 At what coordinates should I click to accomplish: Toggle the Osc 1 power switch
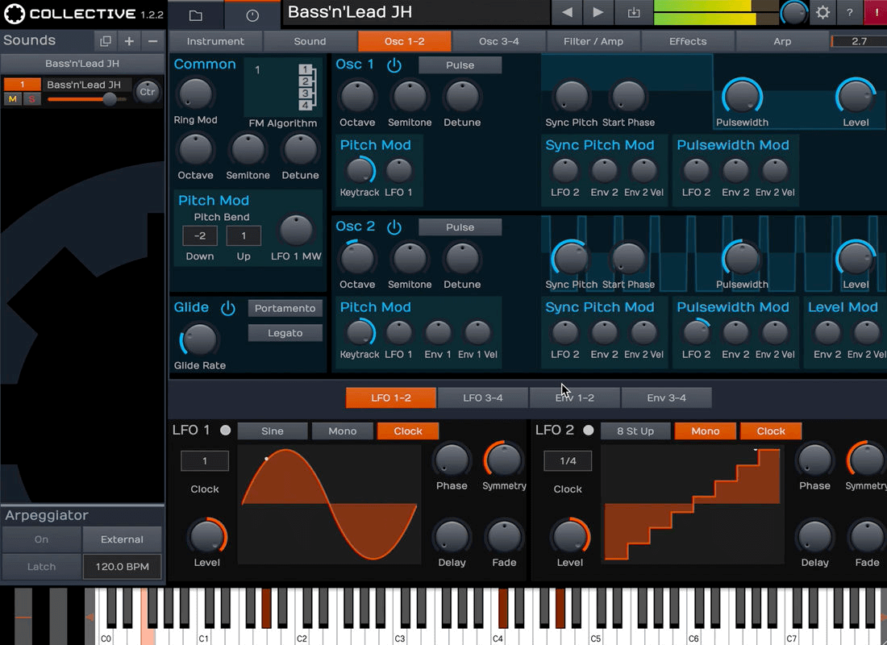coord(394,65)
